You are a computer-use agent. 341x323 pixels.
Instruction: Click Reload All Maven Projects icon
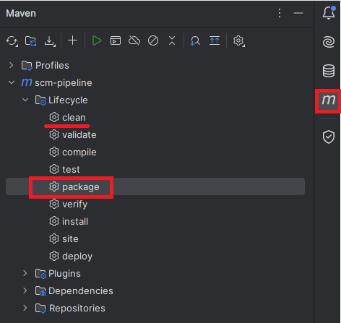(x=12, y=41)
